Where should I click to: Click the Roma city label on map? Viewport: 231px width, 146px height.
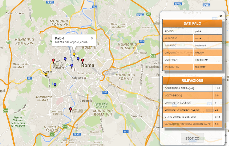pos(88,65)
